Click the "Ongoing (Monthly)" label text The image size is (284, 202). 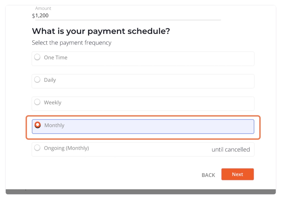point(66,148)
